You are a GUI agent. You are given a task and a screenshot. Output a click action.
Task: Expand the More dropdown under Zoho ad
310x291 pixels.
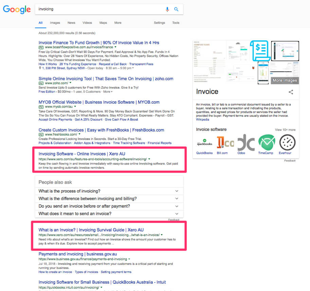(108, 92)
